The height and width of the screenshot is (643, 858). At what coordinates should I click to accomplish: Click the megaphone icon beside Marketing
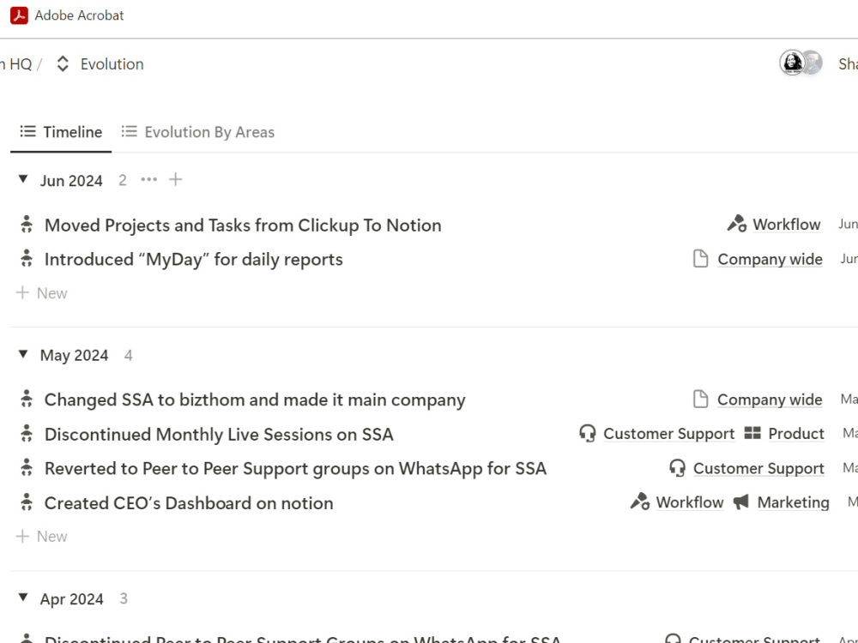point(741,502)
